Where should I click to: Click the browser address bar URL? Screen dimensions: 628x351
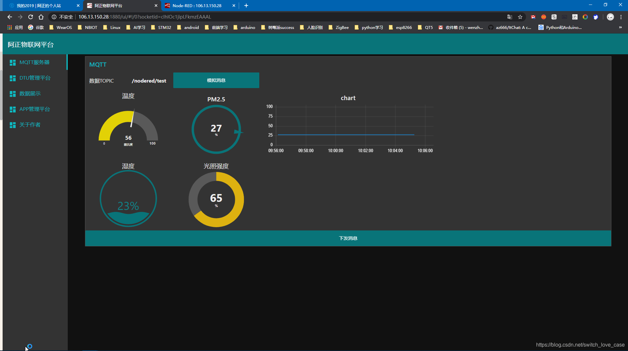tap(145, 17)
